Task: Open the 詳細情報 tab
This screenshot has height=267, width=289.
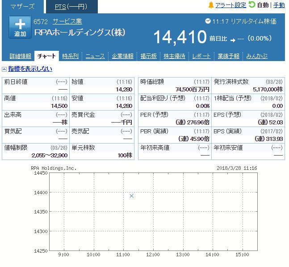Action: (x=20, y=56)
